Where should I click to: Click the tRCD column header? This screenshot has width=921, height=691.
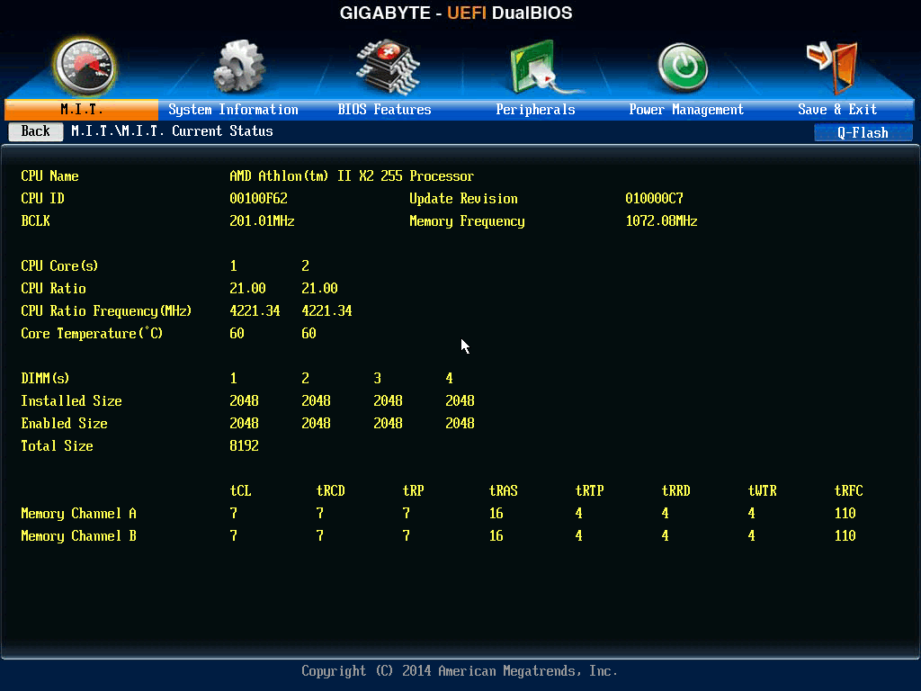(x=331, y=490)
